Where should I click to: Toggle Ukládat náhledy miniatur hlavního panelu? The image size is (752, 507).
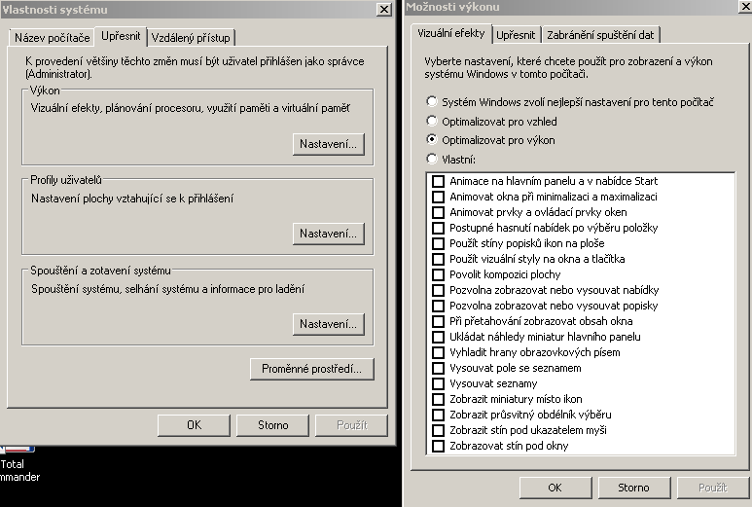point(439,338)
